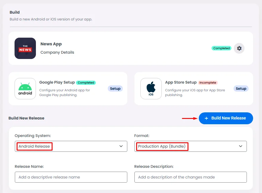
Task: Select the News App title text
Action: pos(51,44)
